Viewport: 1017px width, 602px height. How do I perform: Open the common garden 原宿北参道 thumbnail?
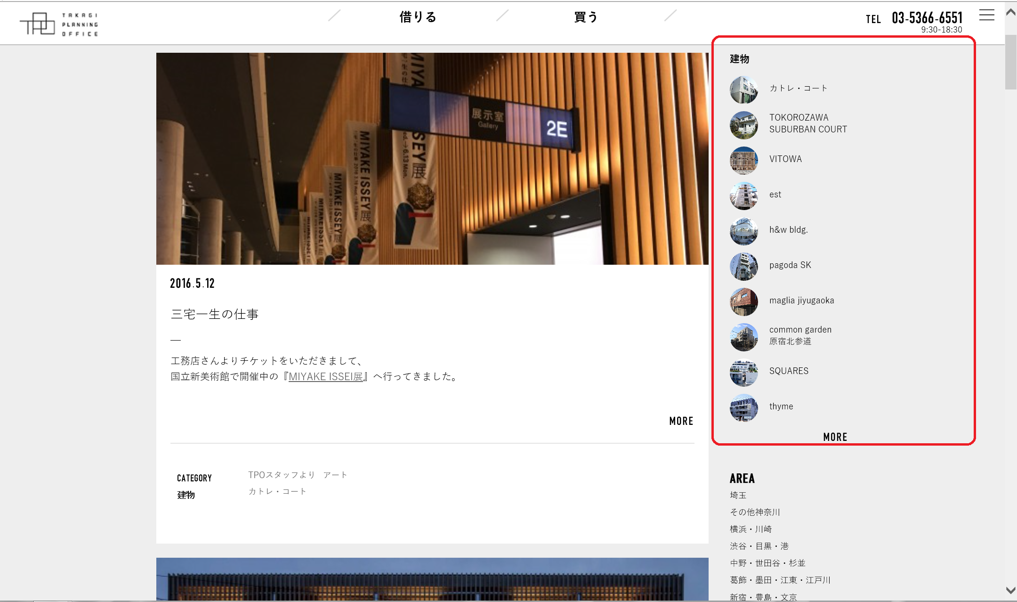pos(744,337)
